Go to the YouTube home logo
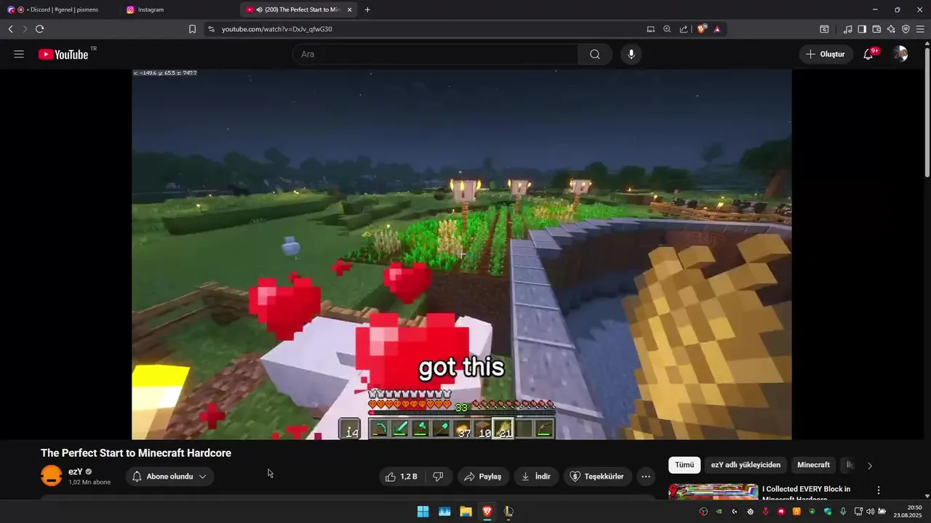 click(x=63, y=54)
